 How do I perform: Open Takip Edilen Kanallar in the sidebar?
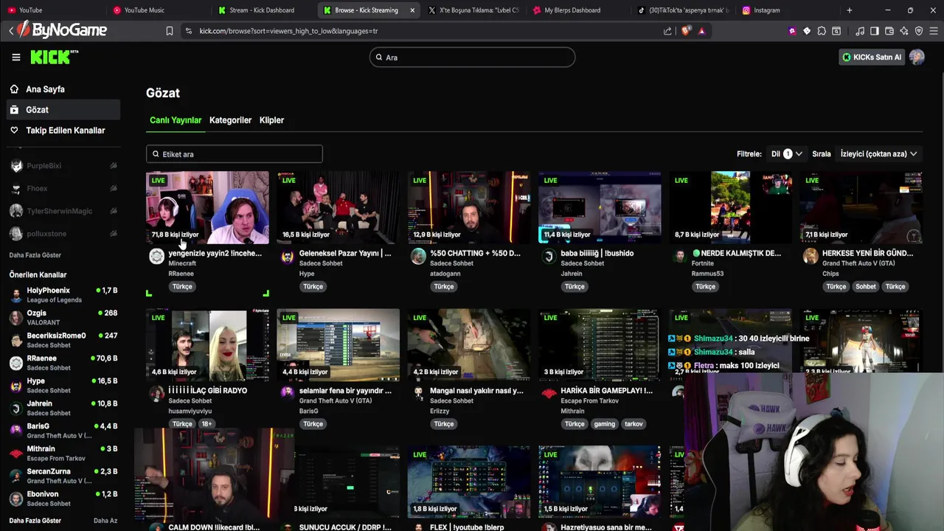click(63, 131)
